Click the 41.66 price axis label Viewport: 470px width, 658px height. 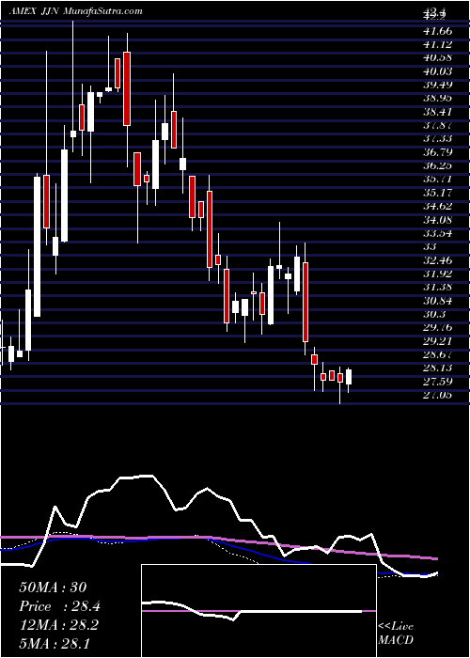[x=438, y=30]
